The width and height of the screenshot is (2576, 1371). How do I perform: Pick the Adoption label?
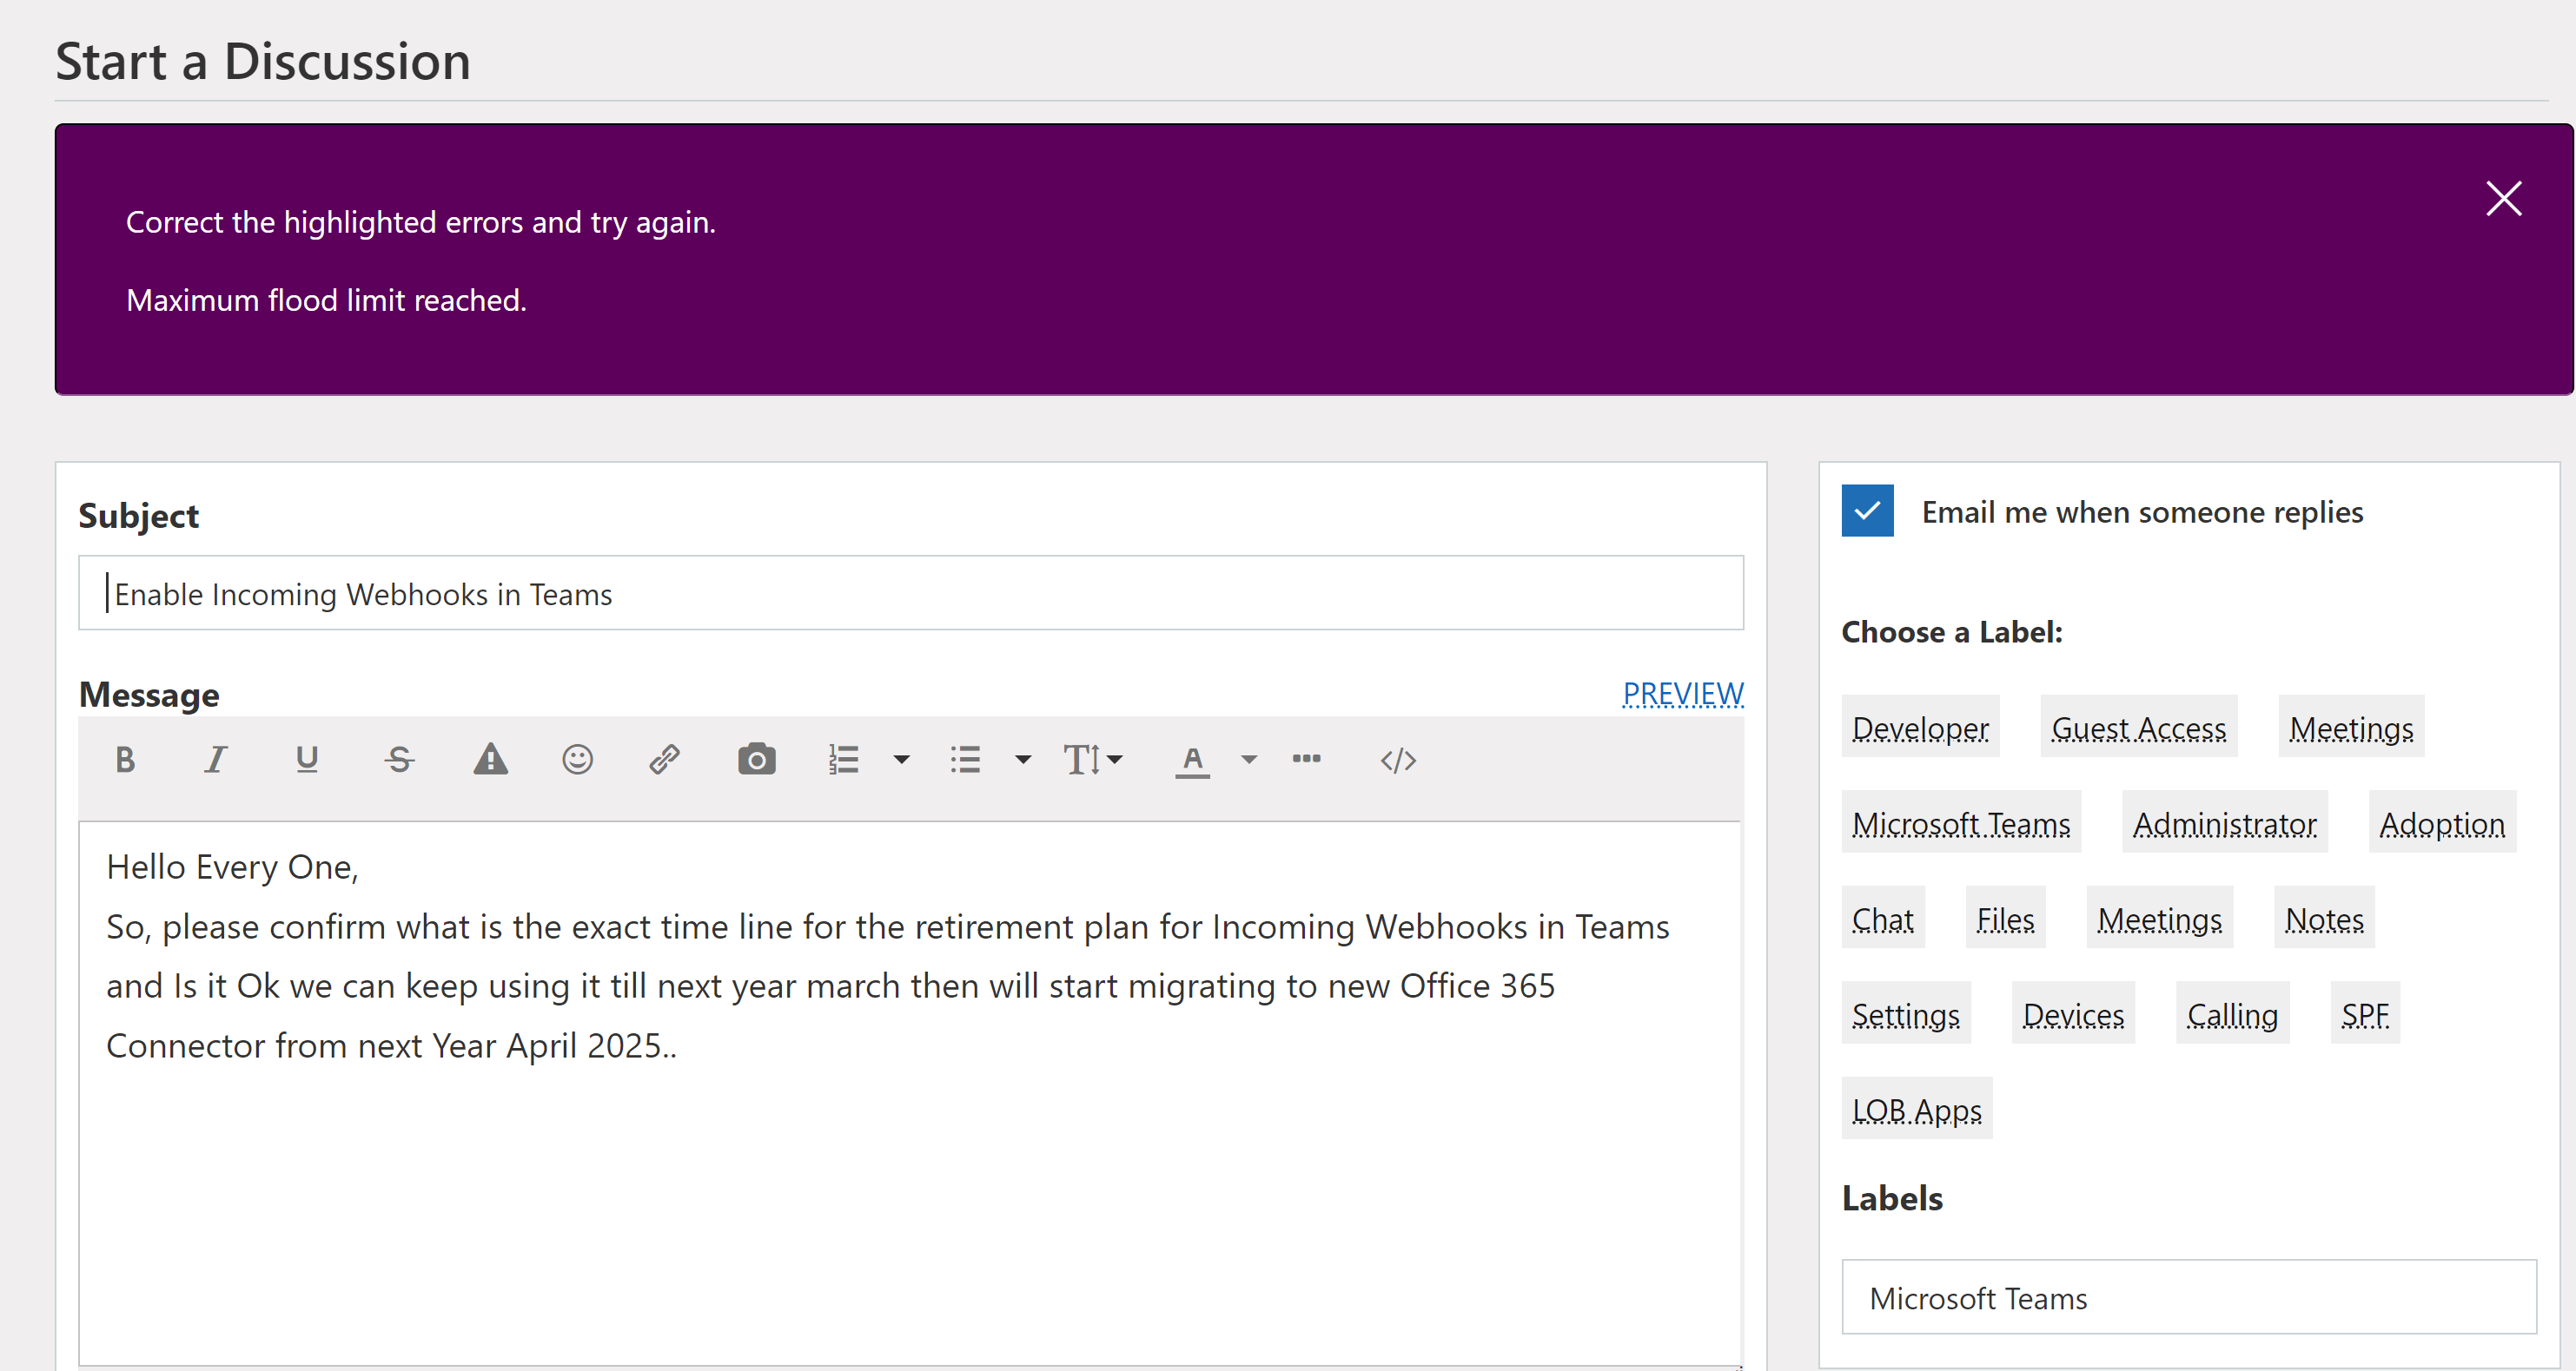tap(2442, 822)
